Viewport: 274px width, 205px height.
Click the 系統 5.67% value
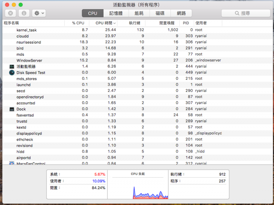click(x=100, y=174)
